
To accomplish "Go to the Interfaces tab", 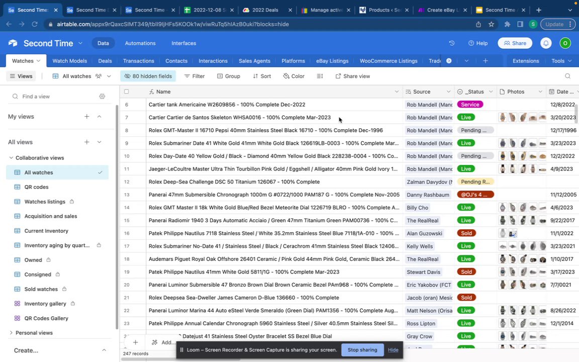I will [183, 43].
